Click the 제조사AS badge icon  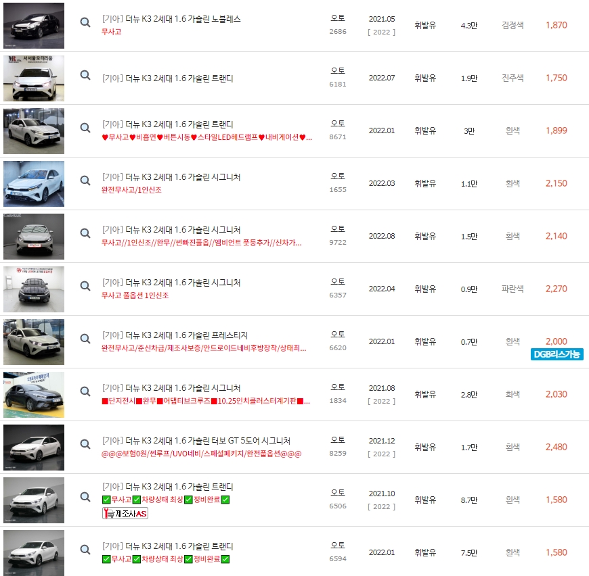point(125,513)
